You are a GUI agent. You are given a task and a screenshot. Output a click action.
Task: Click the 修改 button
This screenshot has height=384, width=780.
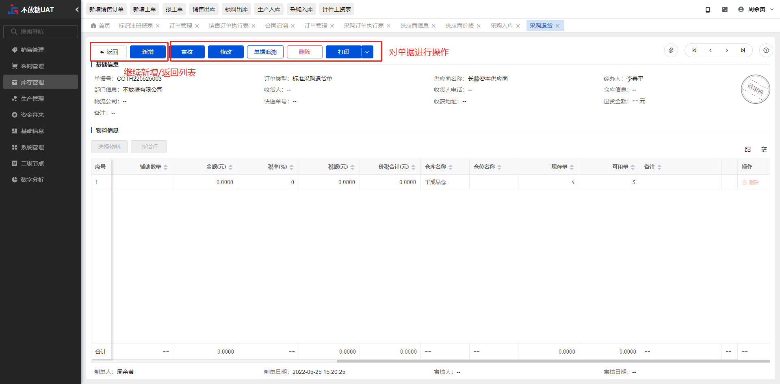(x=226, y=52)
